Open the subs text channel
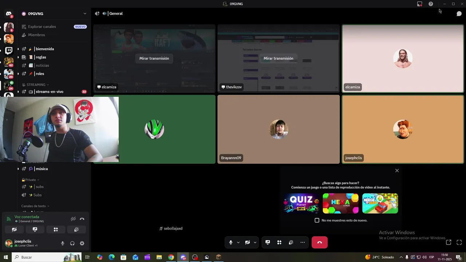The width and height of the screenshot is (466, 262). point(54,187)
